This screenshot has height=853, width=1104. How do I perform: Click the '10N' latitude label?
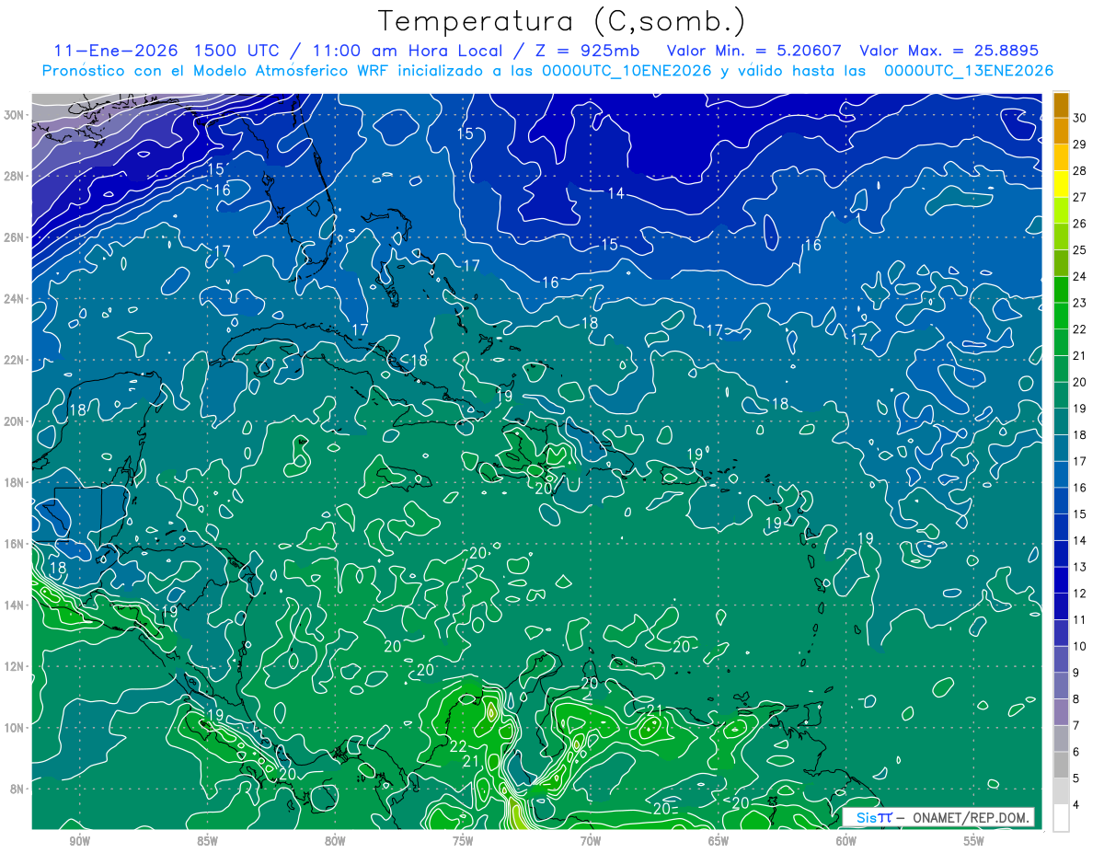tap(16, 727)
